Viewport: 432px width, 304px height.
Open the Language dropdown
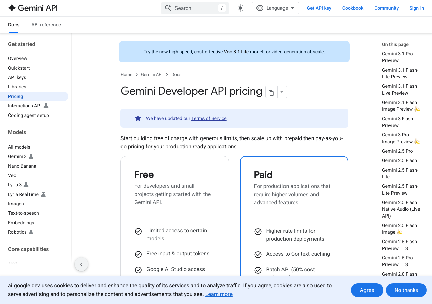(275, 8)
